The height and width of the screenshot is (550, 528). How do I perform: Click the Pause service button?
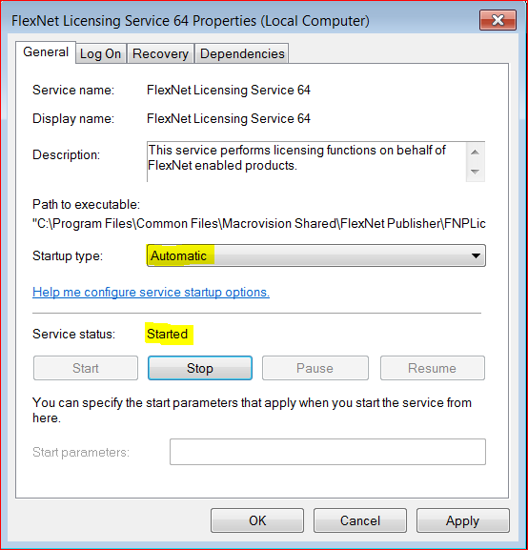(315, 368)
